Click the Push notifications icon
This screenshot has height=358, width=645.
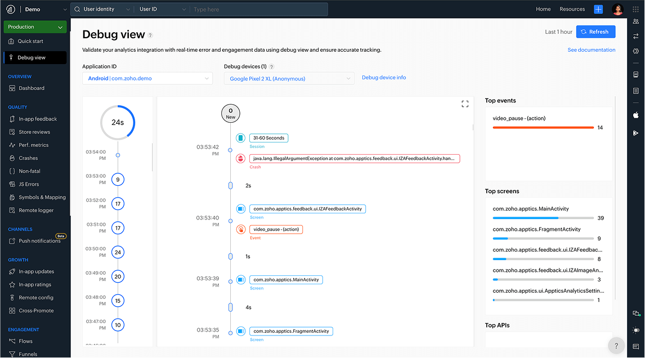tap(12, 241)
